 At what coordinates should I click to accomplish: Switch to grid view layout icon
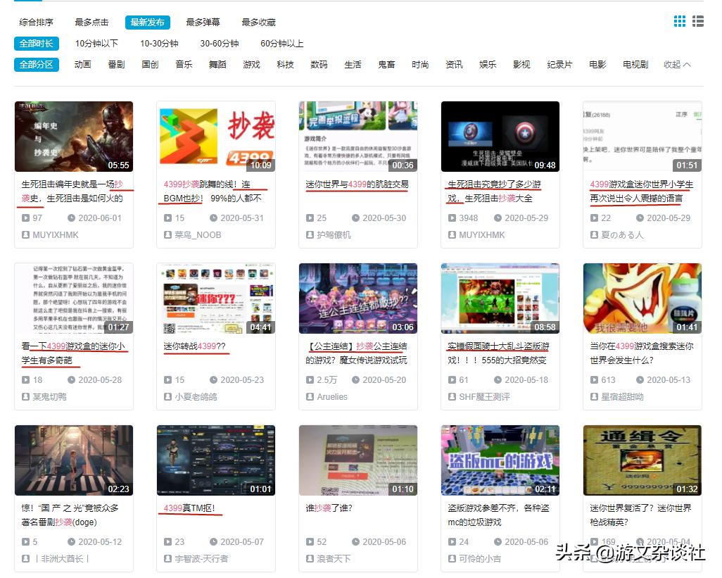[x=679, y=22]
